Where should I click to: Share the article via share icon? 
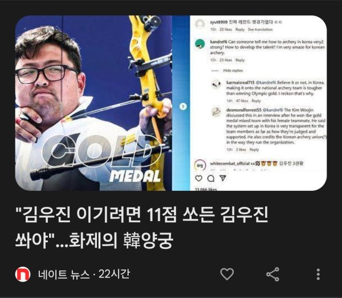click(272, 274)
